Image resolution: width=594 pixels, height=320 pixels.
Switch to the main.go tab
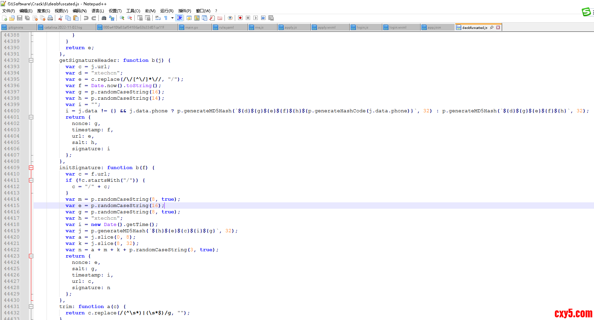point(192,28)
